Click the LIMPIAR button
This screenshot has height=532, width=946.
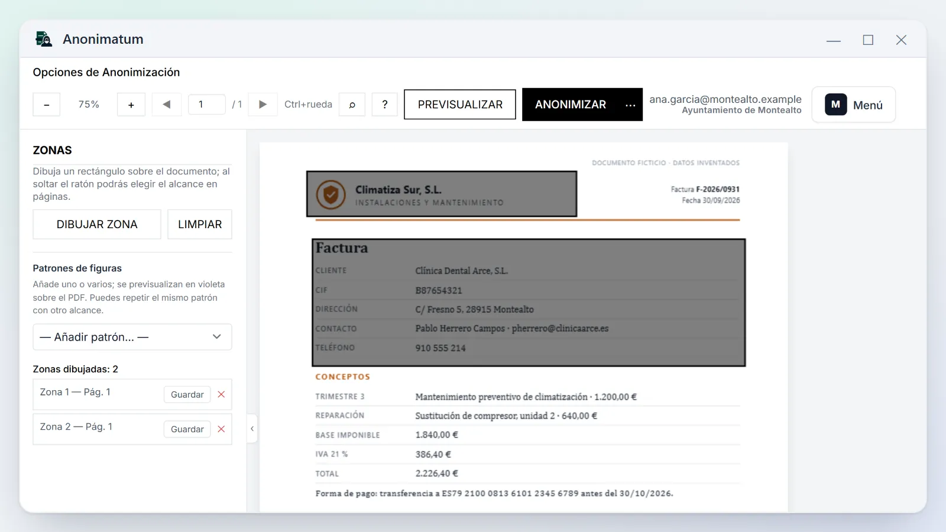200,225
